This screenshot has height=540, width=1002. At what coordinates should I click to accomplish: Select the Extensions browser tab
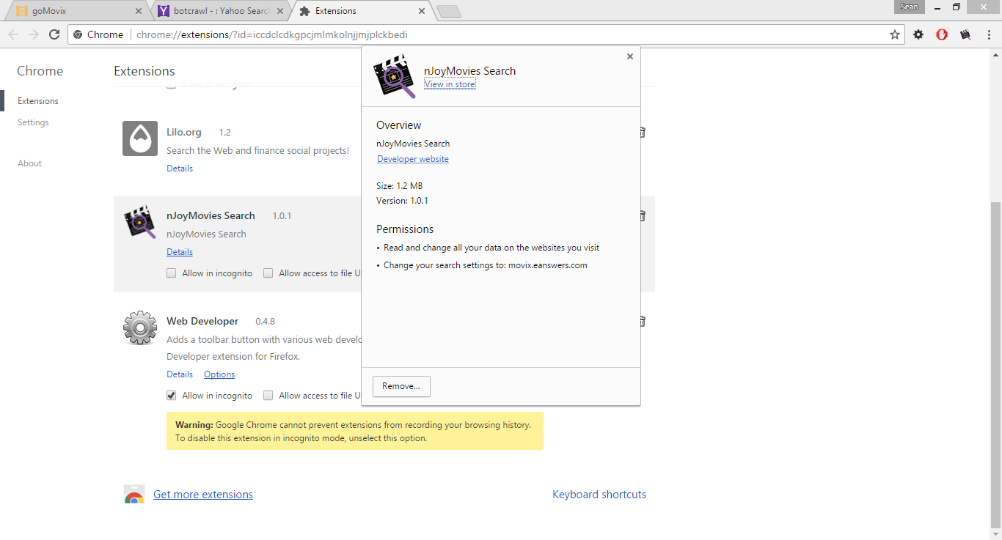coord(362,11)
